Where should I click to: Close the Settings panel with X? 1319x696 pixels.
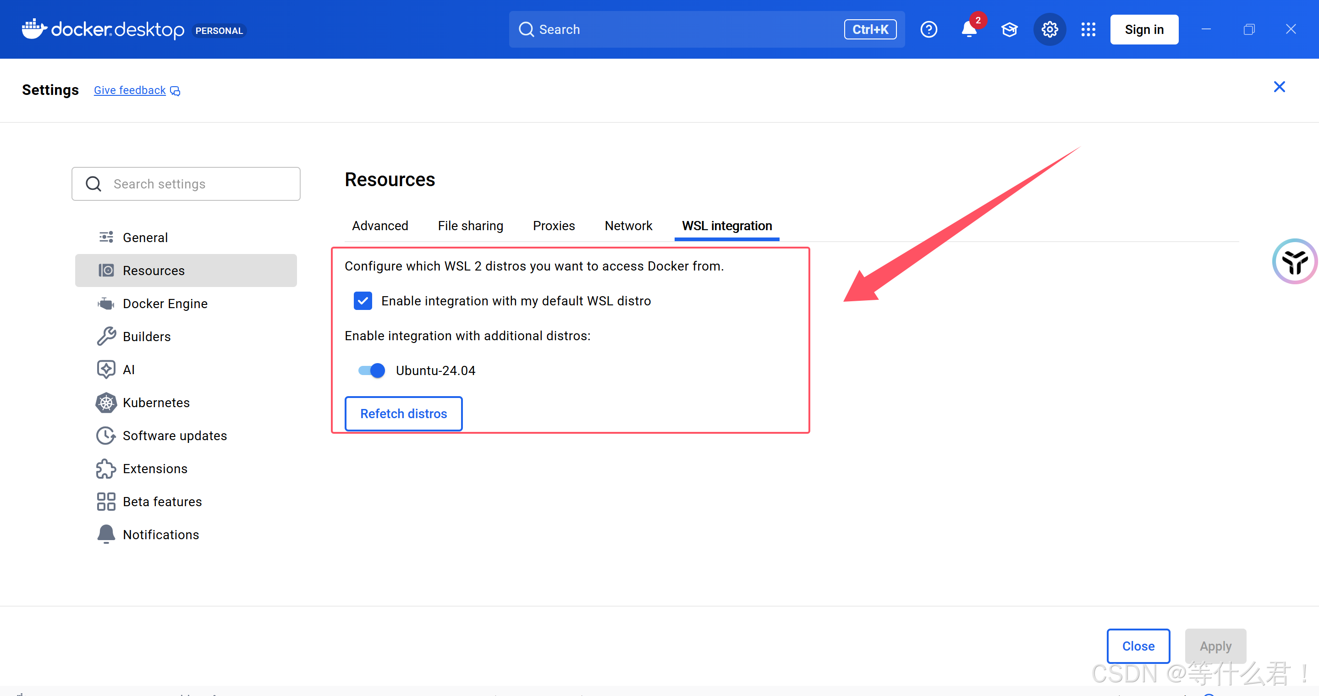1279,87
